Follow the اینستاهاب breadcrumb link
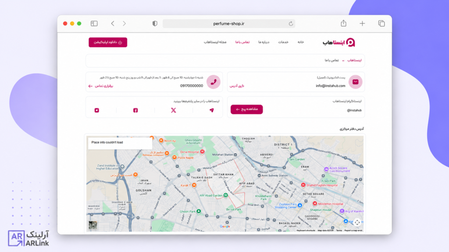Viewport: 449px width, 252px height. coord(354,60)
